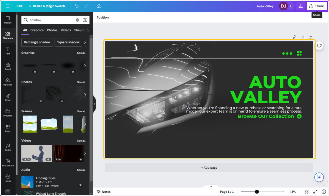See all Photos results
This screenshot has height=196, width=329.
[81, 82]
